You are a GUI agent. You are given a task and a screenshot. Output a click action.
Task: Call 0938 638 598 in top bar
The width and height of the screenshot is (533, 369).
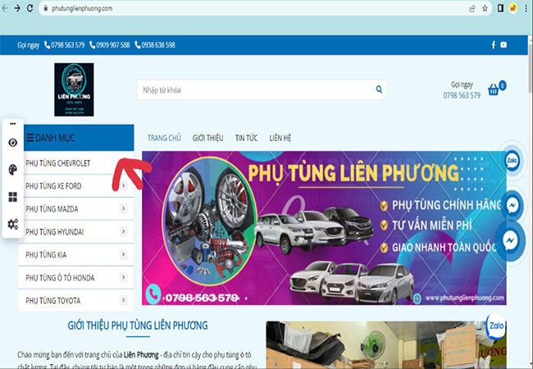pyautogui.click(x=155, y=45)
